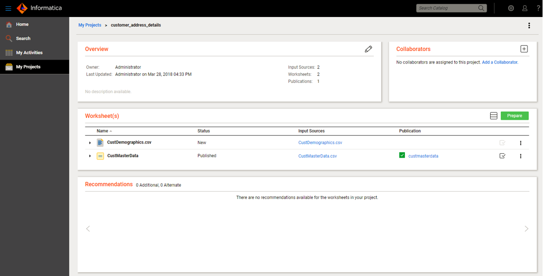Image resolution: width=543 pixels, height=276 pixels.
Task: Click the greyed publish icon in CustDemographics row
Action: click(x=502, y=143)
